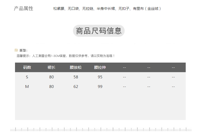202x135 pixels.
Task: Click the last -- header column
Action: pyautogui.click(x=173, y=67)
